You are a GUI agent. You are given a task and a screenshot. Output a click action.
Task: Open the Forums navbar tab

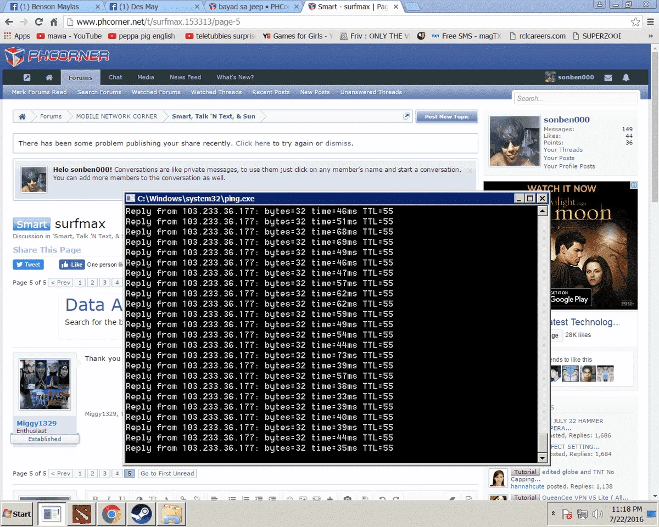tap(80, 77)
